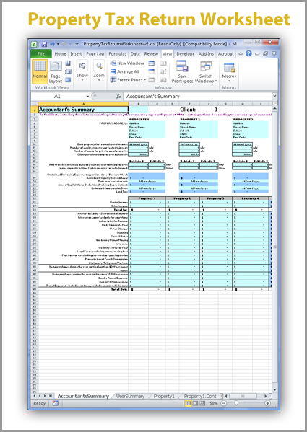Click previous sheet navigation arrow
Viewport: 307px width, 432px height.
pos(40,396)
